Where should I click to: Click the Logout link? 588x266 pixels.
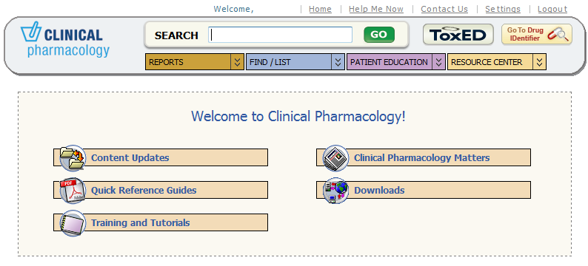coord(552,9)
